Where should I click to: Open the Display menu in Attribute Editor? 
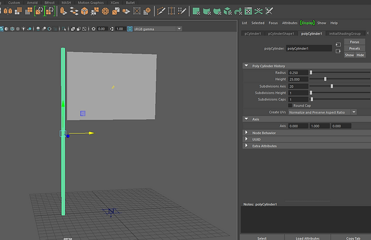pyautogui.click(x=307, y=23)
